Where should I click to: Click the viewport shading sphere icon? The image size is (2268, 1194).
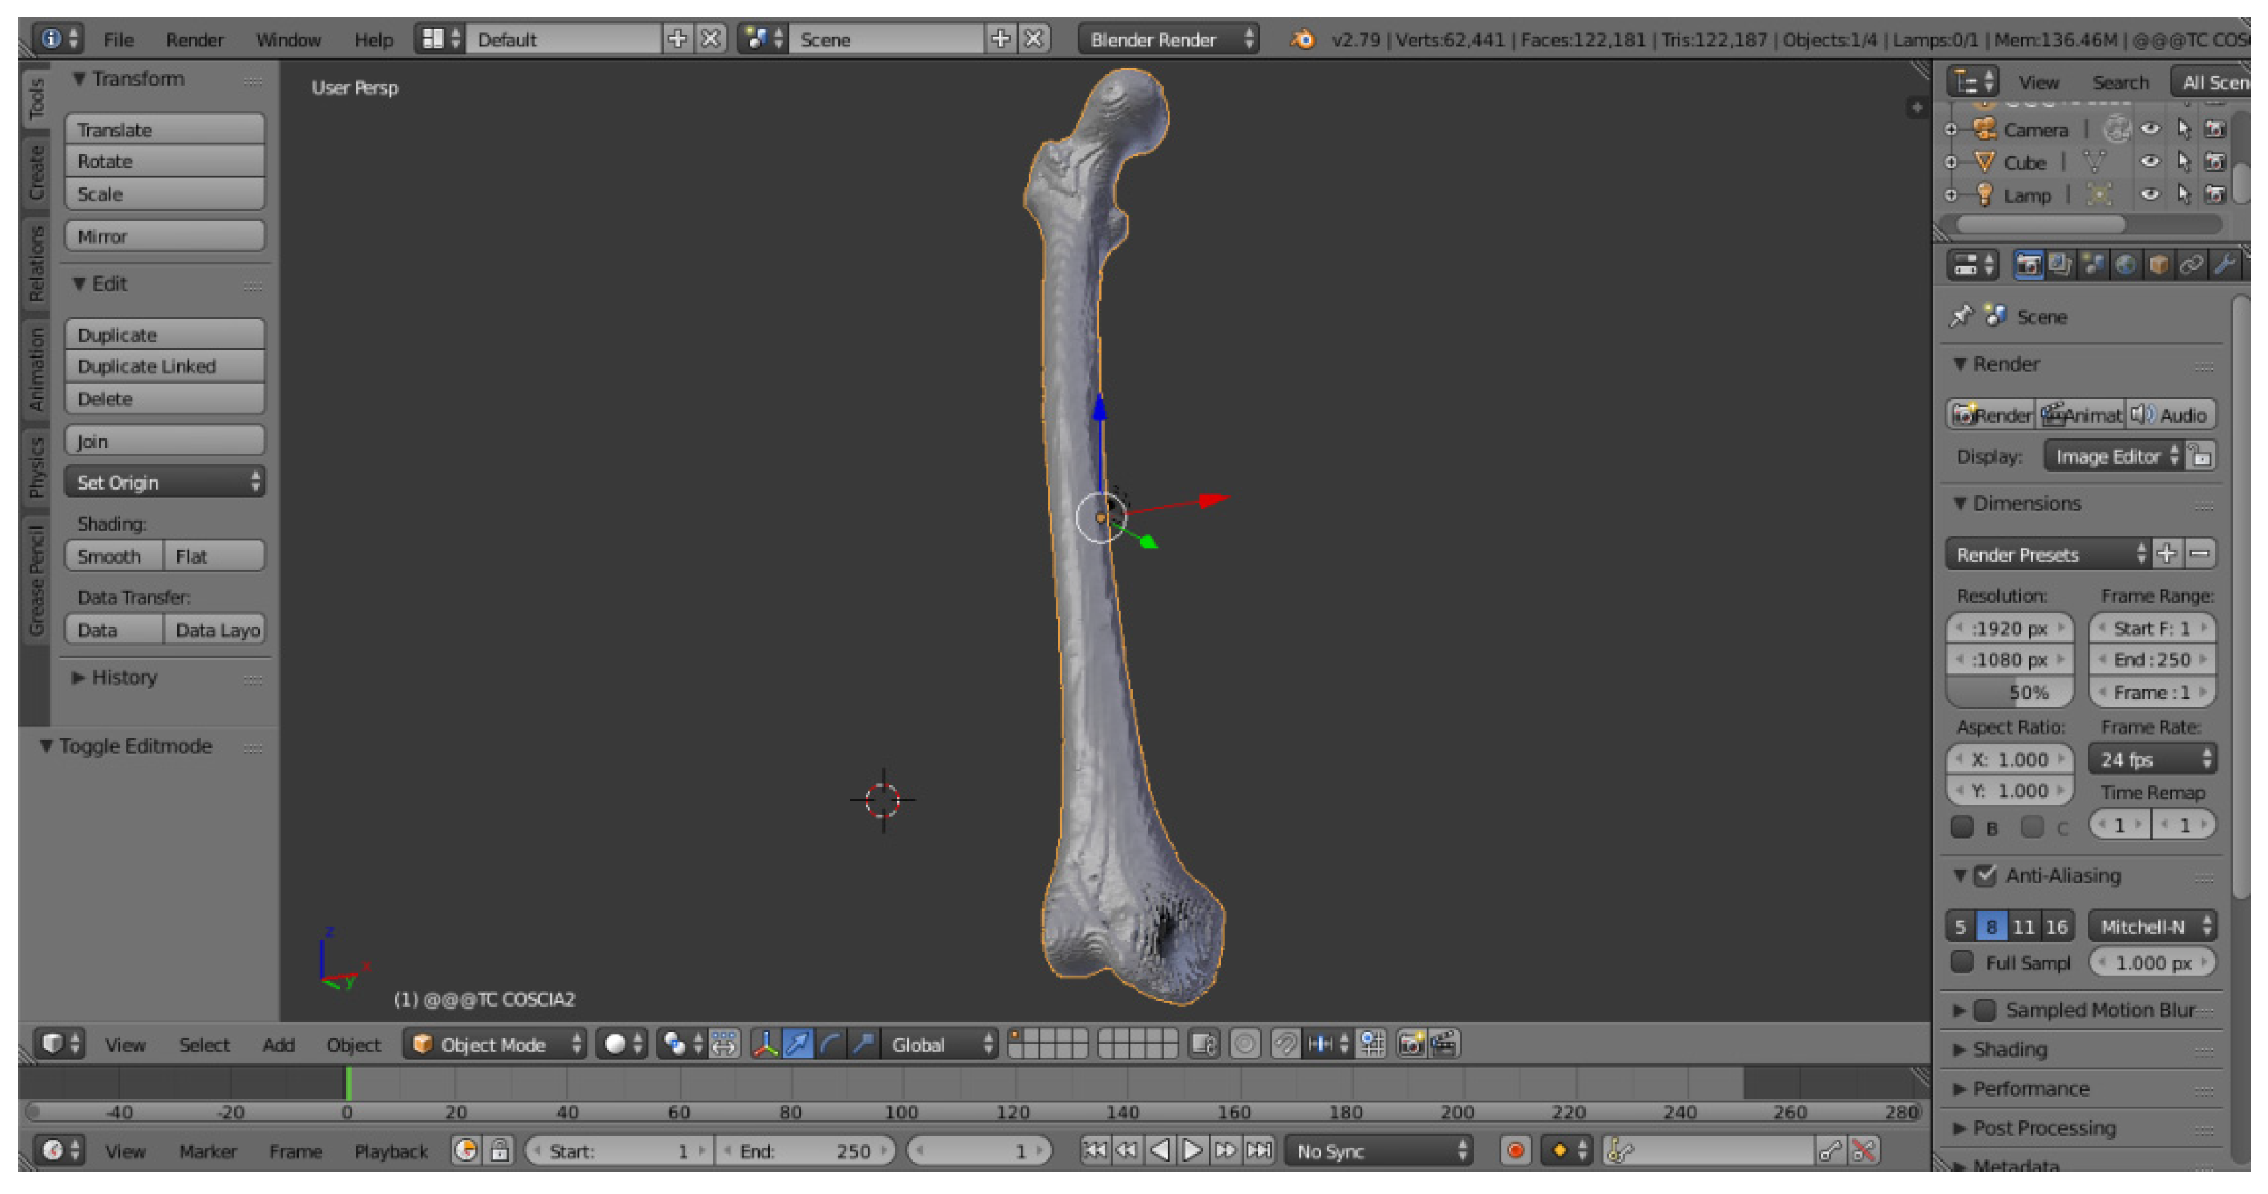(615, 1045)
